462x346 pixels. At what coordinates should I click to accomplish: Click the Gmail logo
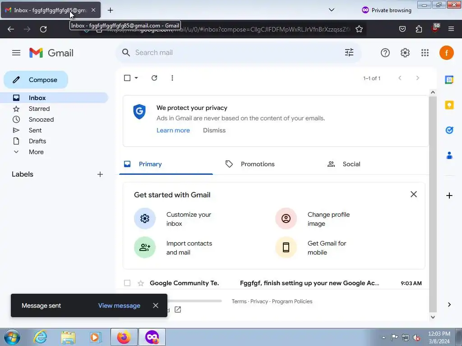[x=51, y=53]
